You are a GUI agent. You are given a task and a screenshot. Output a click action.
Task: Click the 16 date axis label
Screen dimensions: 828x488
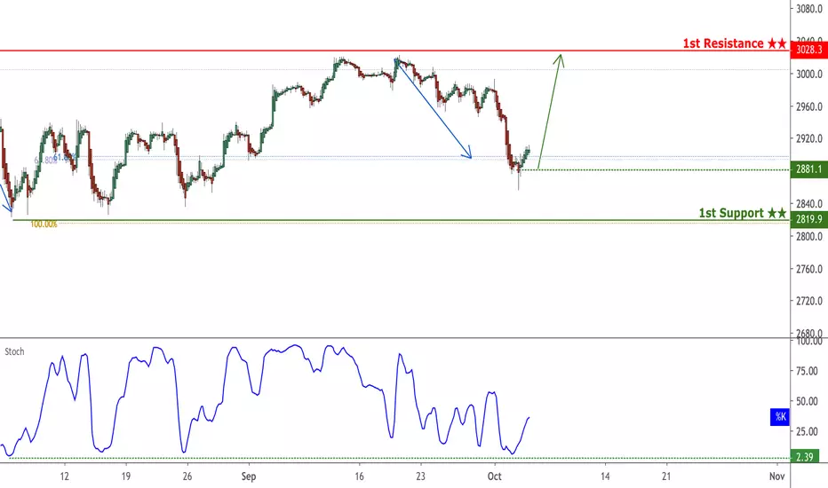click(359, 476)
